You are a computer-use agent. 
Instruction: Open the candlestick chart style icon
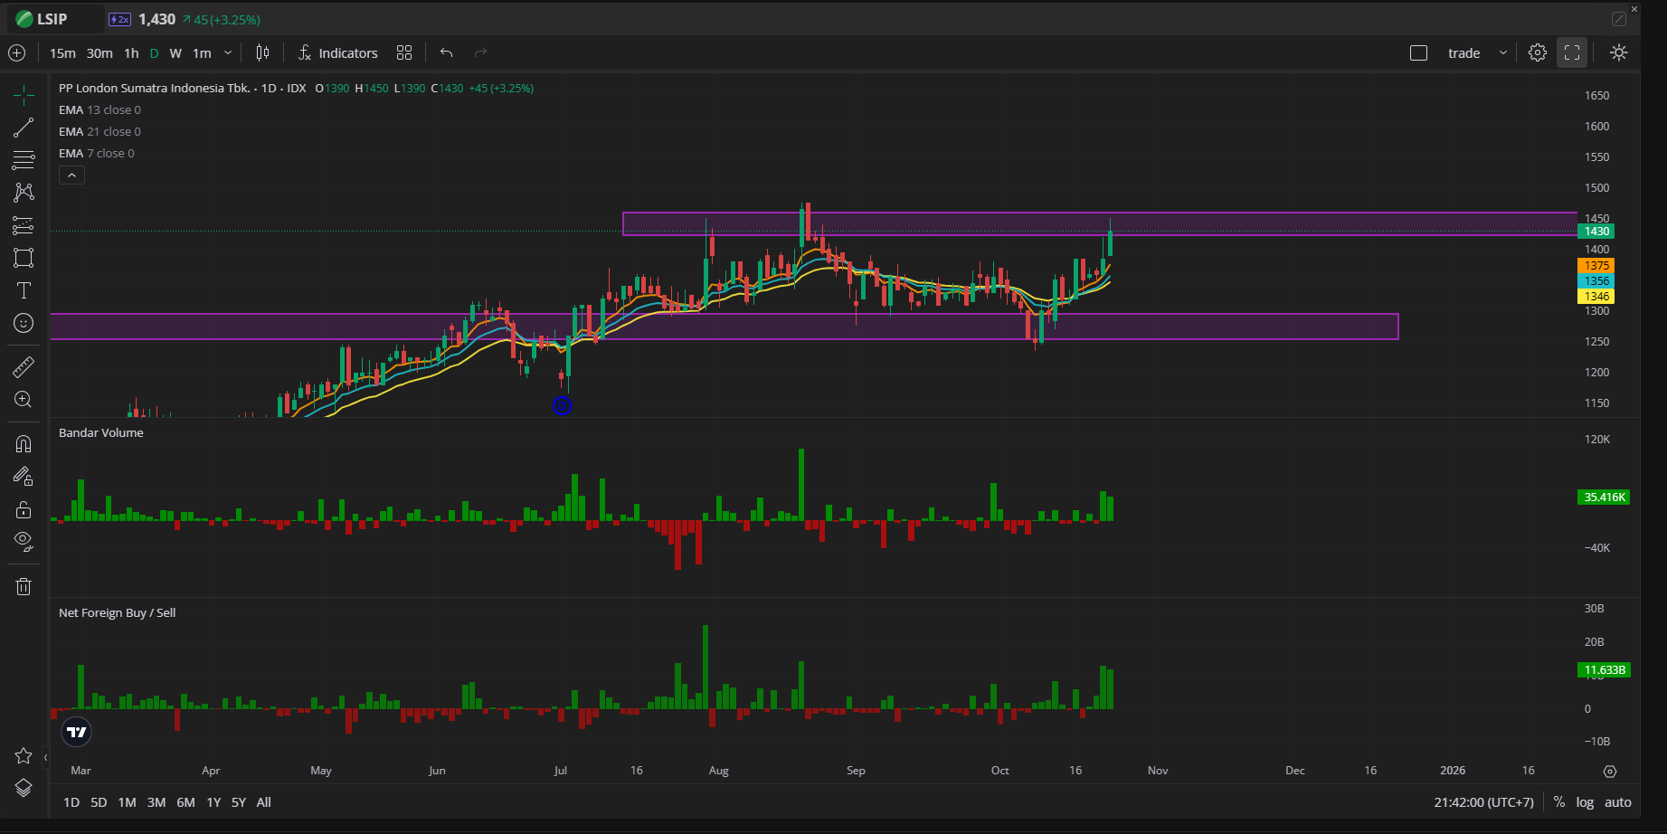coord(262,53)
